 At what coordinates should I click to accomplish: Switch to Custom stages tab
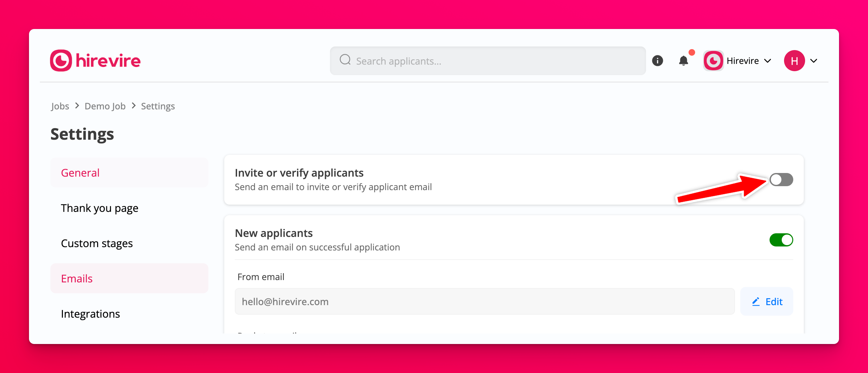tap(97, 243)
